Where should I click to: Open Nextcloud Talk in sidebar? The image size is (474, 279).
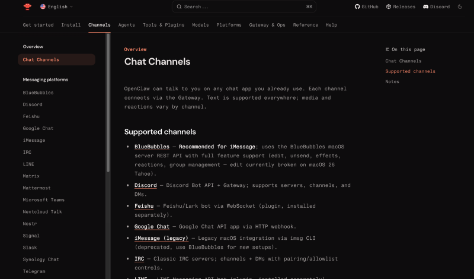pos(42,212)
